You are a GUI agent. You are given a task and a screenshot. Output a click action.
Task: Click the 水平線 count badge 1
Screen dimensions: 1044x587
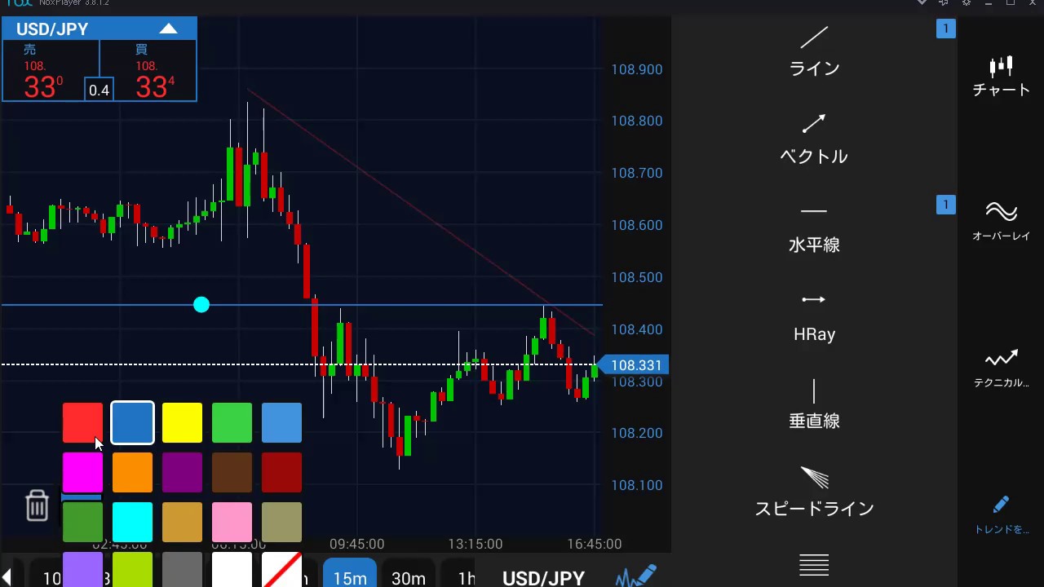click(946, 205)
